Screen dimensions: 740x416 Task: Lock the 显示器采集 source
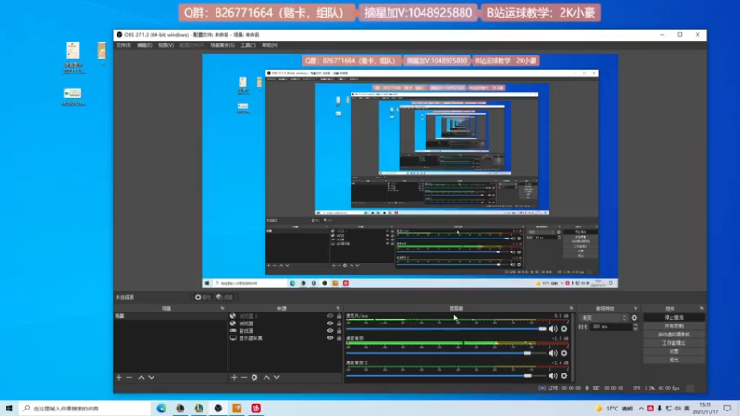(x=339, y=337)
